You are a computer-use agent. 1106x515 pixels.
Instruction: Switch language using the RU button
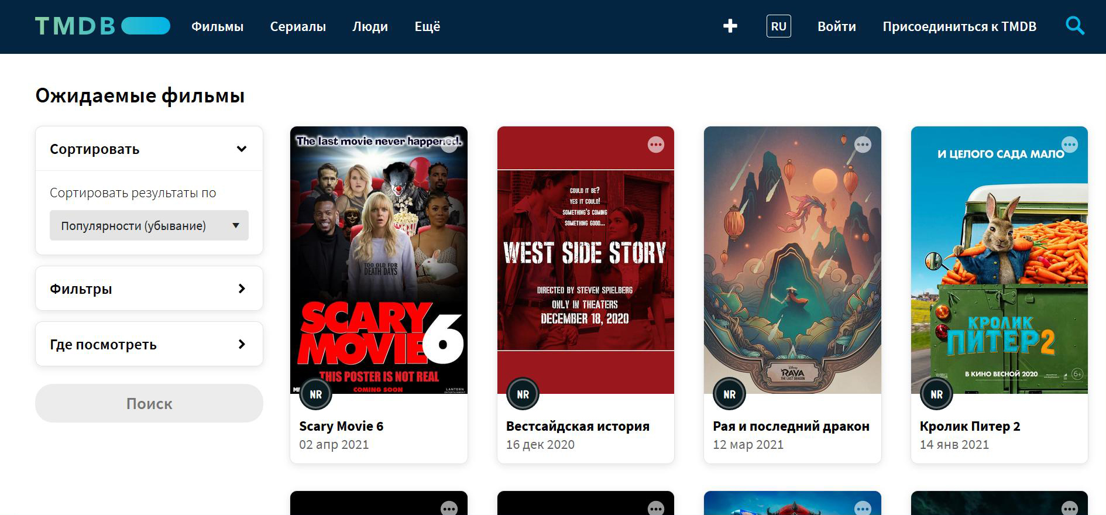[778, 26]
